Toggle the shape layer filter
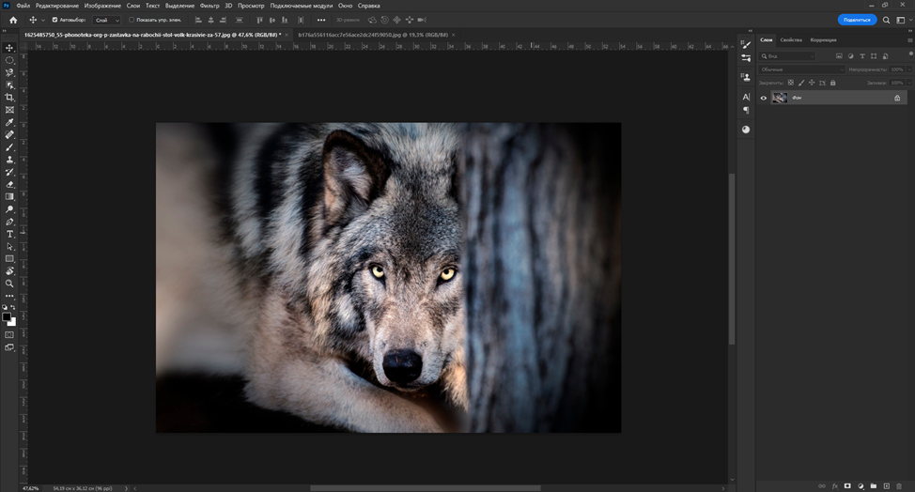 pyautogui.click(x=874, y=56)
